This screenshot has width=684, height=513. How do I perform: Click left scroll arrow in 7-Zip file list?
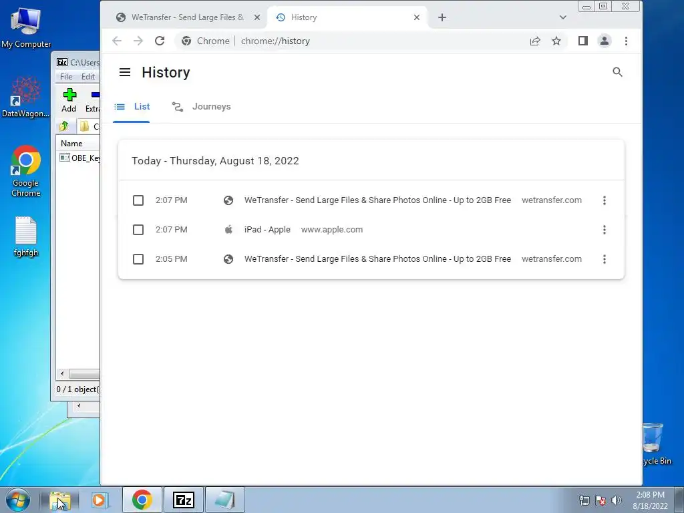[x=62, y=374]
